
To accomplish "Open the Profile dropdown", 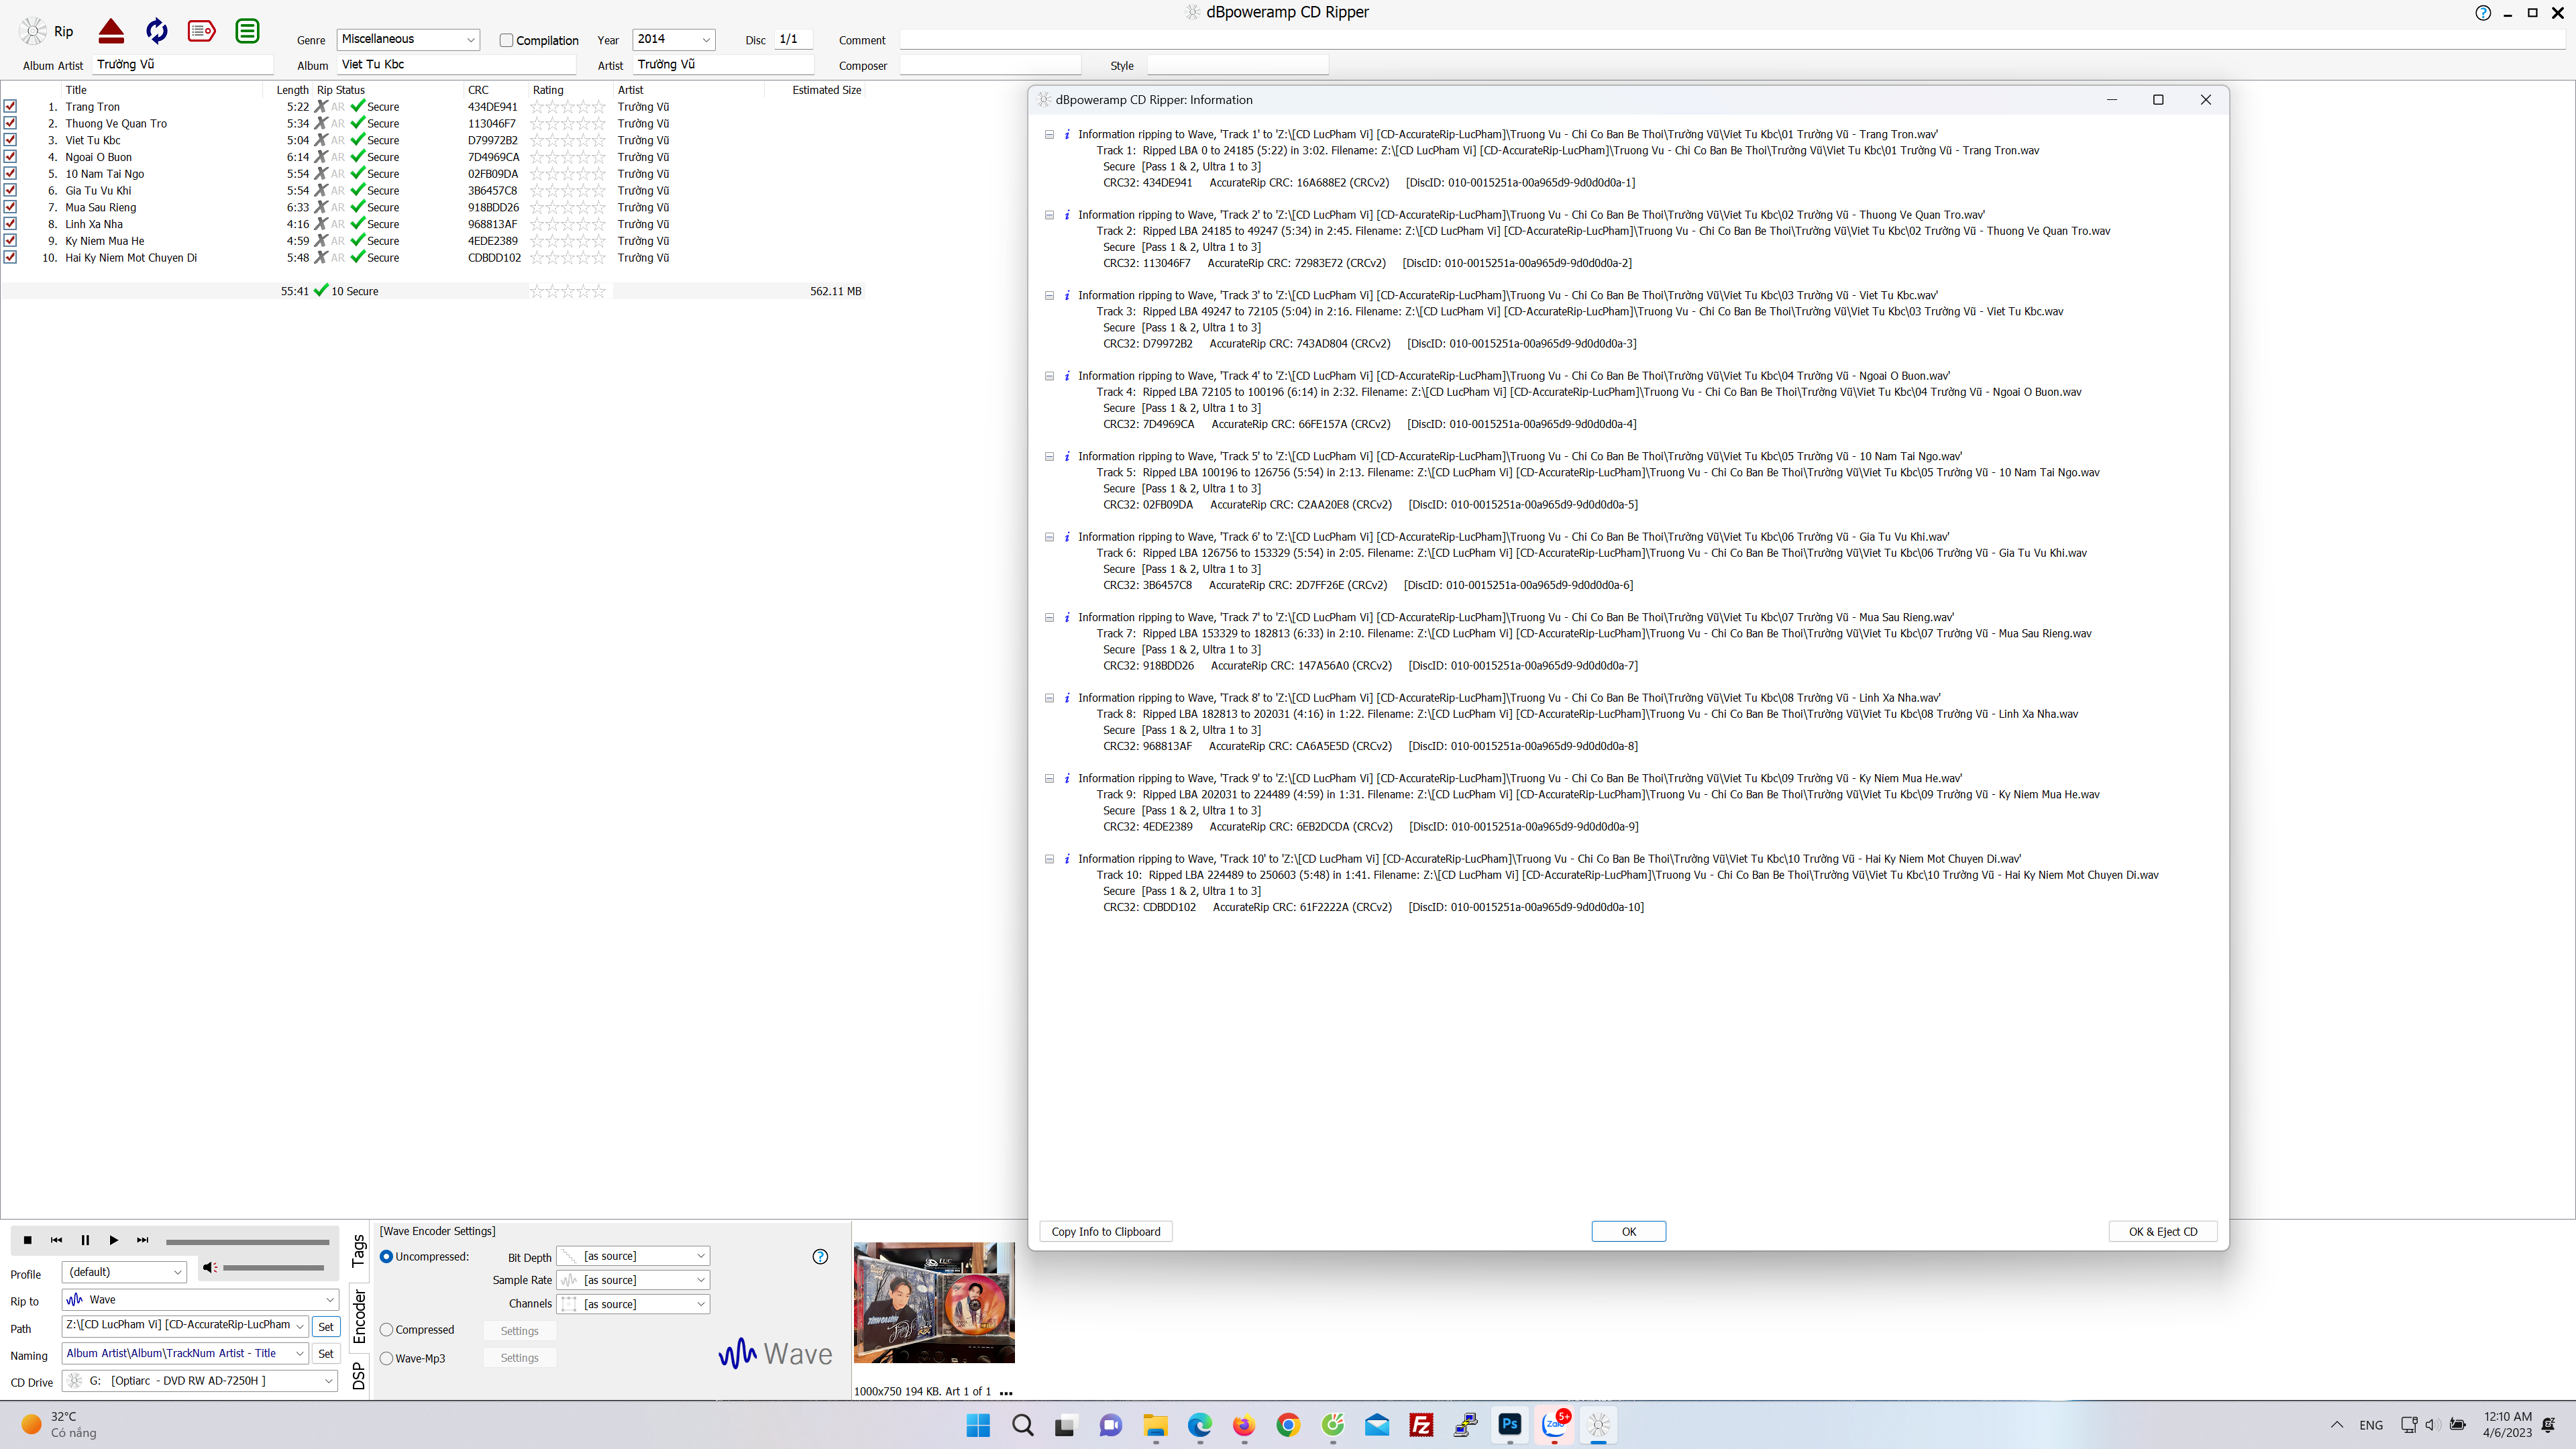I will pyautogui.click(x=177, y=1272).
